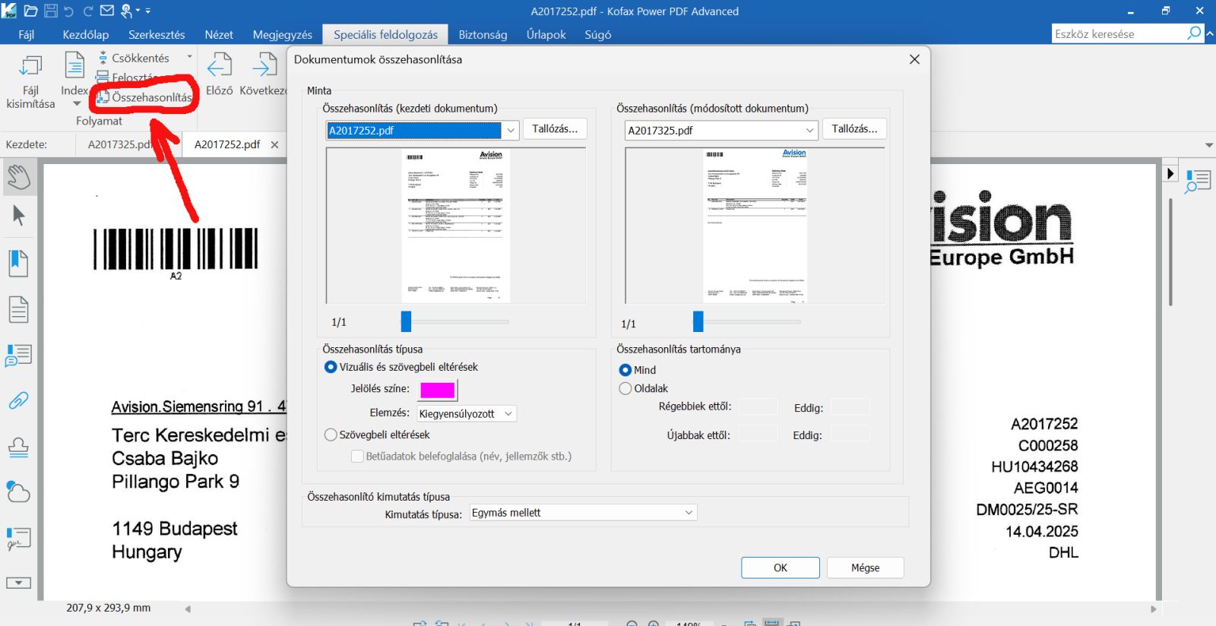Select Vizuális és szövegbeli eltérések option

pos(331,367)
